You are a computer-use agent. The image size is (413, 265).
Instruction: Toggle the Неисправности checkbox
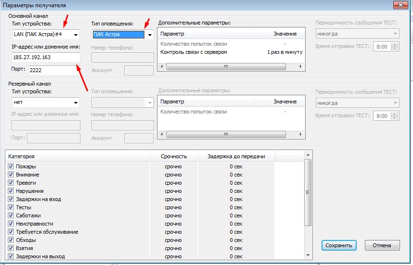(x=11, y=224)
